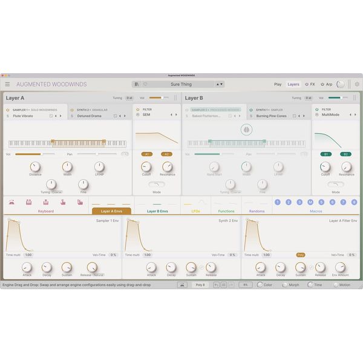
Task: Open the Functions tab
Action: [226, 211]
